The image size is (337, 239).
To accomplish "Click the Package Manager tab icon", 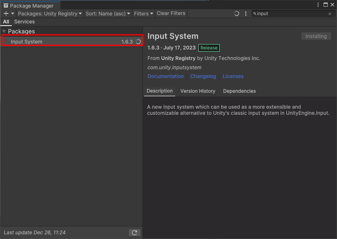I will pos(6,5).
